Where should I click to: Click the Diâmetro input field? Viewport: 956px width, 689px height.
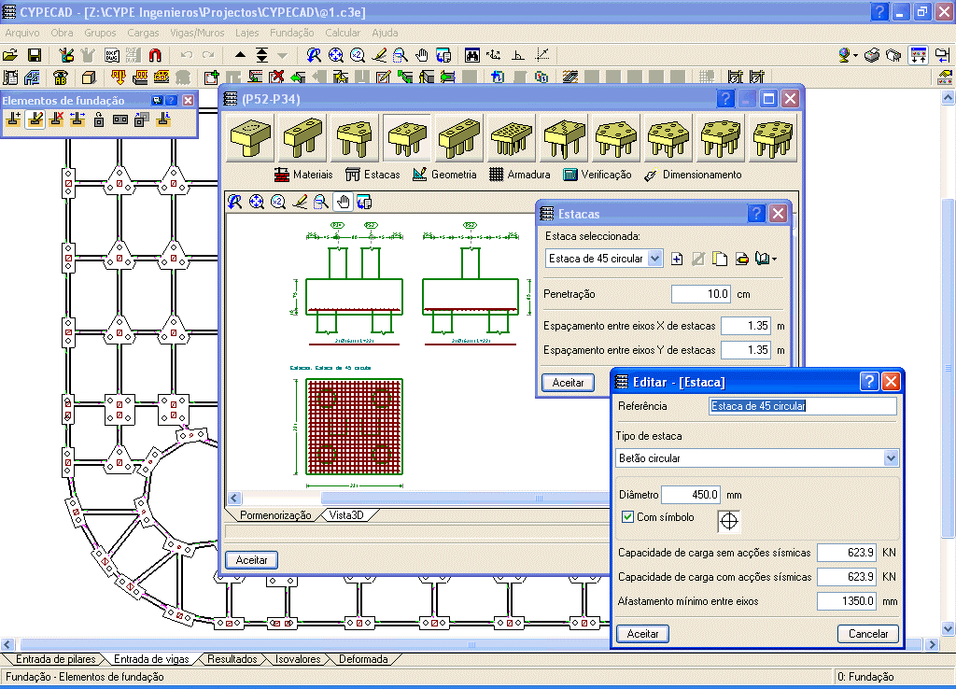pyautogui.click(x=691, y=495)
